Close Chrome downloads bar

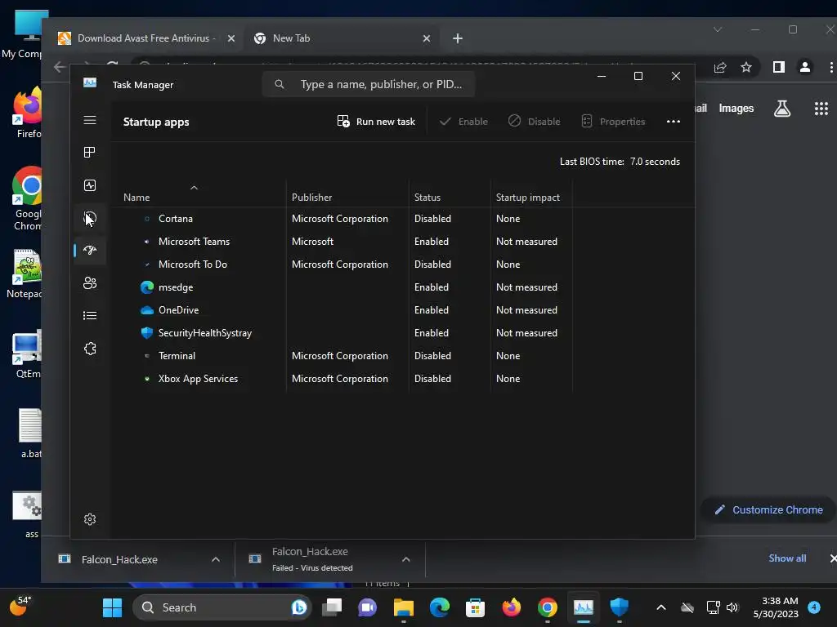tap(832, 558)
